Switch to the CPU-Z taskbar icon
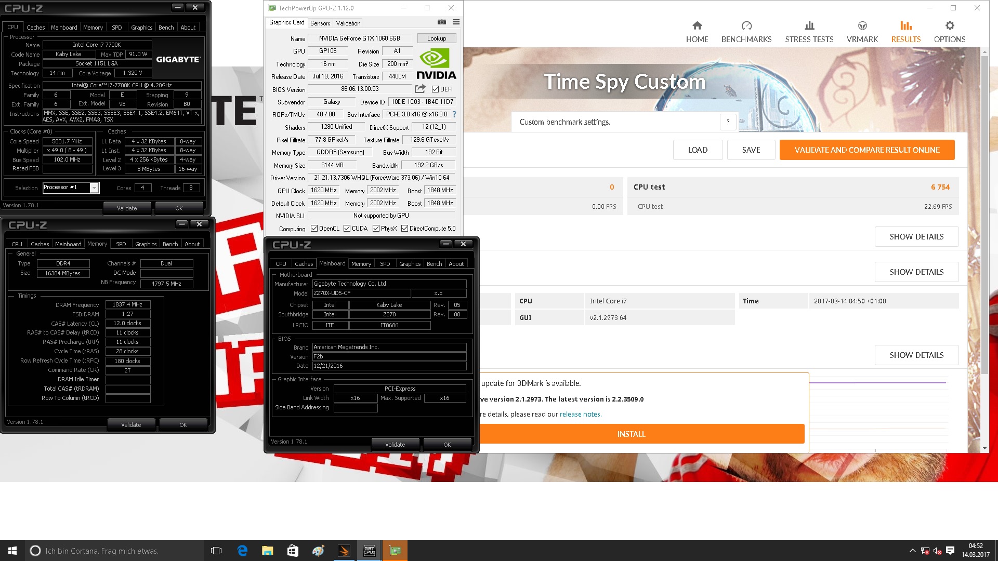The image size is (998, 561). [x=369, y=551]
